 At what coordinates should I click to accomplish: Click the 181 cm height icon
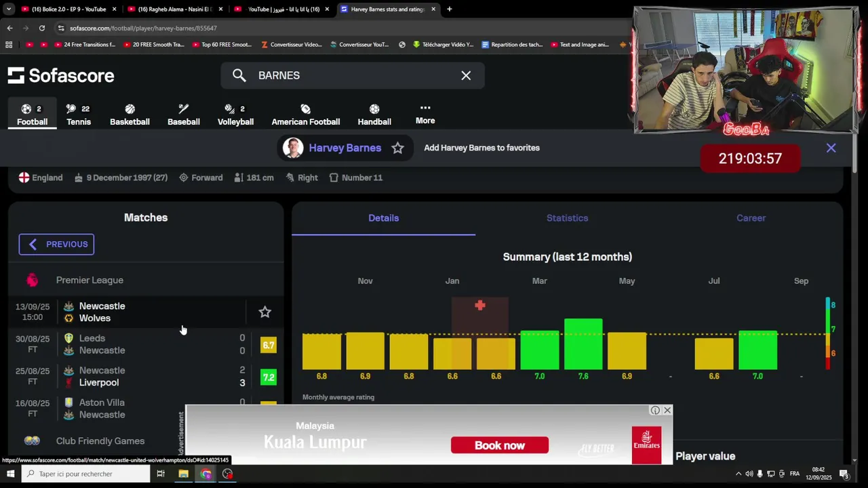[x=238, y=178]
